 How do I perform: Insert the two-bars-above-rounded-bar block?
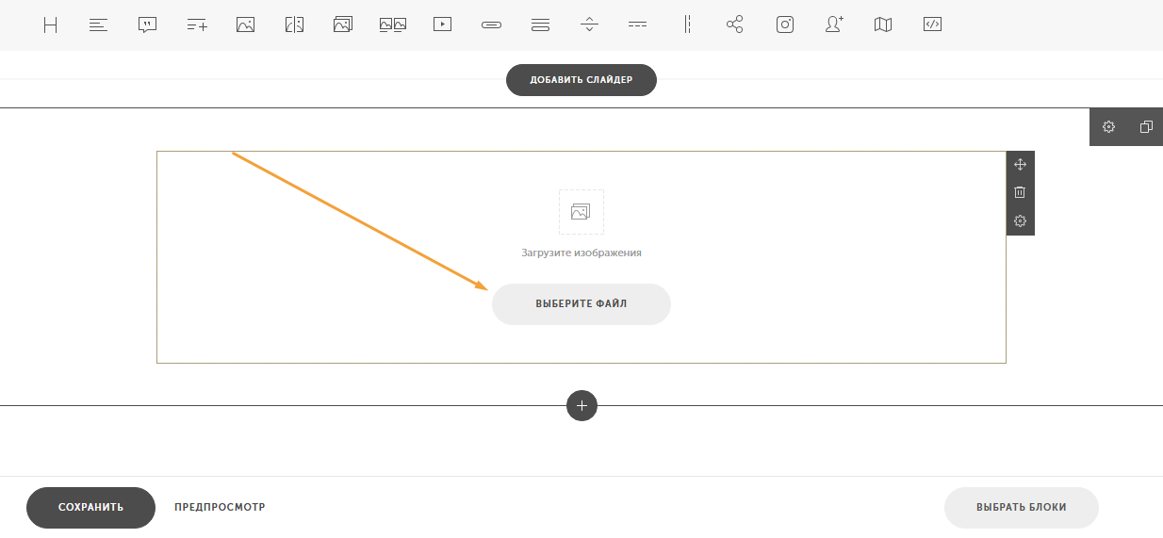540,25
